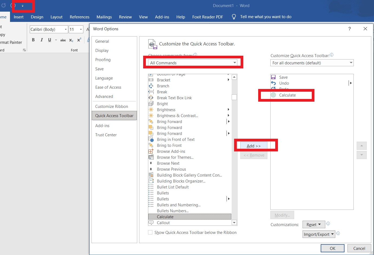Click Break Text Box Link icon
374x255 pixels.
coord(151,98)
